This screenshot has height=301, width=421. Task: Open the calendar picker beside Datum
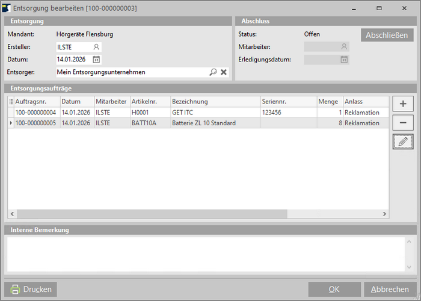(x=96, y=60)
